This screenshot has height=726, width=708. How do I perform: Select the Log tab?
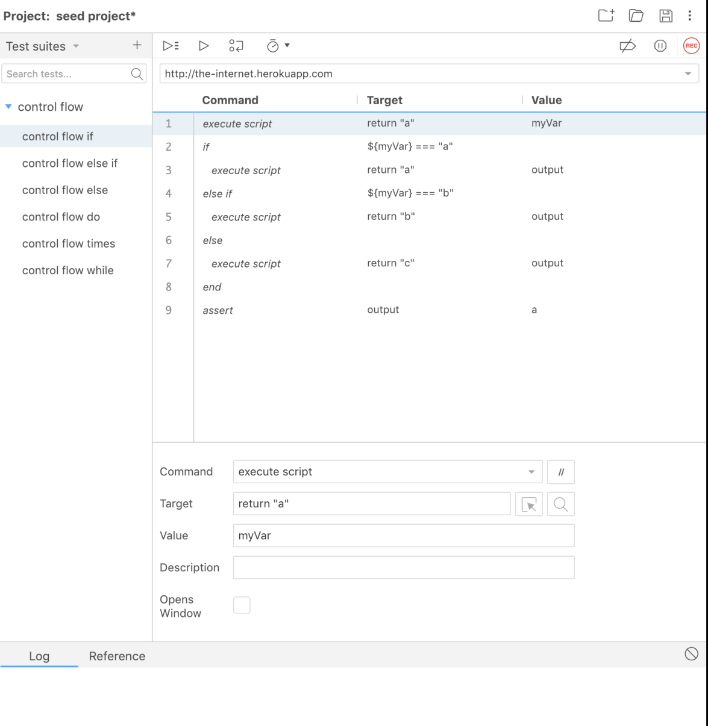[39, 656]
